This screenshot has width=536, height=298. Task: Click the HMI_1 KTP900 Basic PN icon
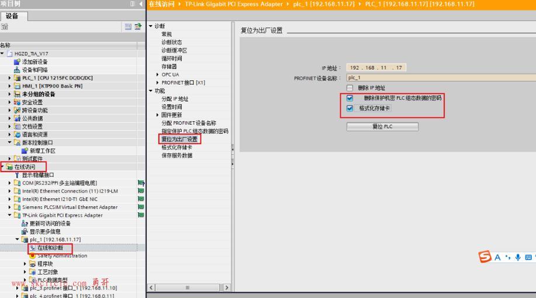pos(17,86)
